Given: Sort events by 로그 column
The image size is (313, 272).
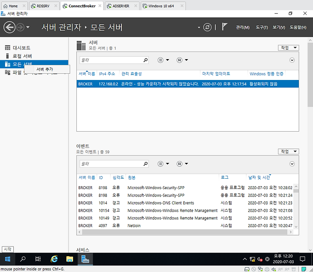Looking at the screenshot, I should (225, 177).
